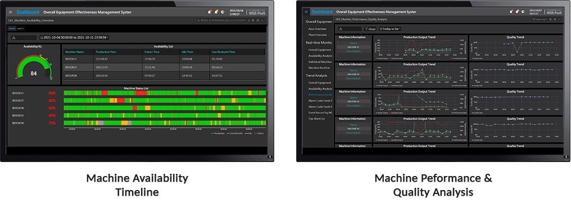Click zoom-out magnifier in Availability dashboard toolbar
Viewport: 571px width, 208px height.
coord(253,20)
